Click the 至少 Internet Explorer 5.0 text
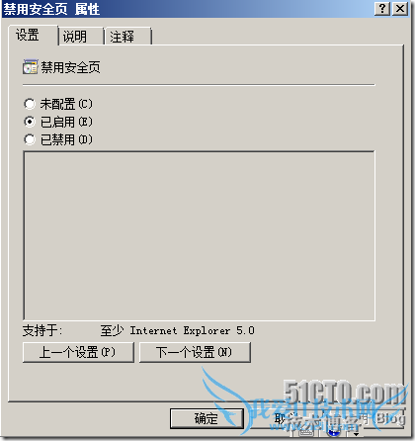Screen dimensions: 415x441 (x=178, y=330)
